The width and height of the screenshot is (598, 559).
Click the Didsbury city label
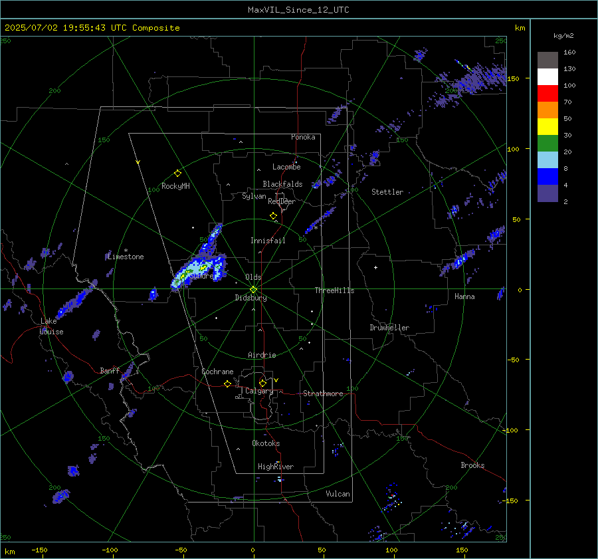point(250,298)
